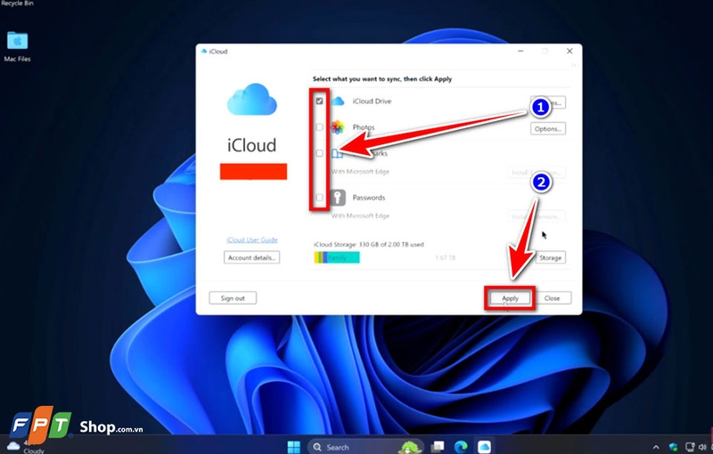This screenshot has width=713, height=454.
Task: Open the iCloud User Guide link
Action: pos(252,239)
